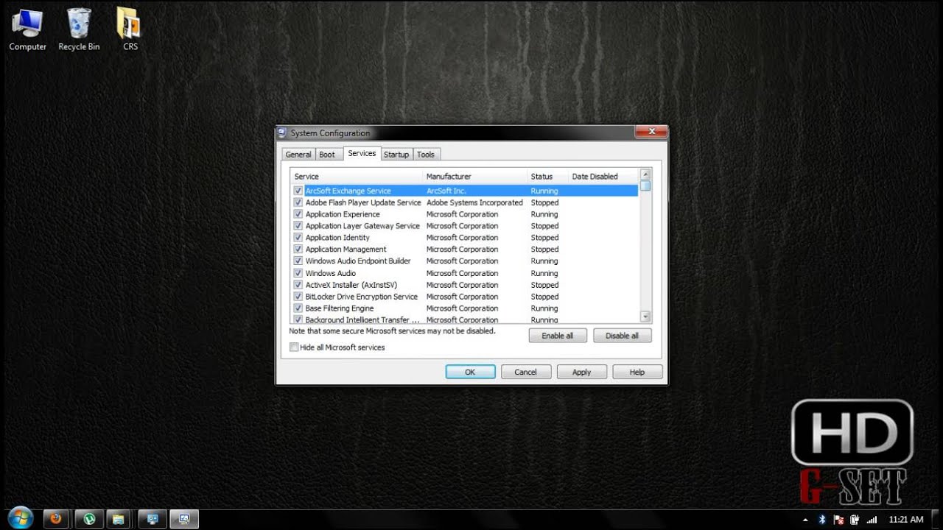The image size is (943, 530).
Task: Open the Windows Start menu orb
Action: (x=20, y=518)
